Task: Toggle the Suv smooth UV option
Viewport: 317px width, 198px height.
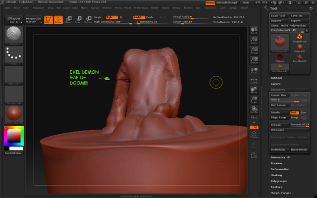Action: pyautogui.click(x=303, y=112)
